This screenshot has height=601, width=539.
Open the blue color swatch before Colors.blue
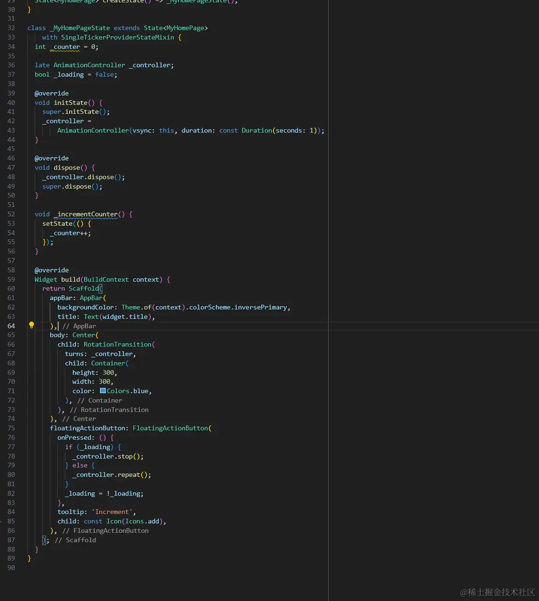(103, 391)
